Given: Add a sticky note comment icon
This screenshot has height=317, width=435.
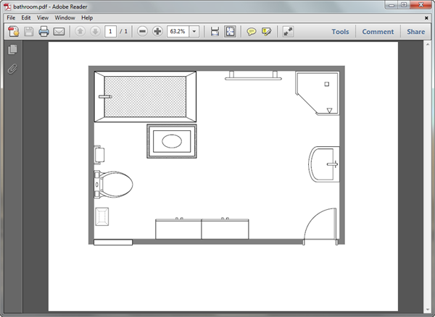Looking at the screenshot, I should [252, 32].
